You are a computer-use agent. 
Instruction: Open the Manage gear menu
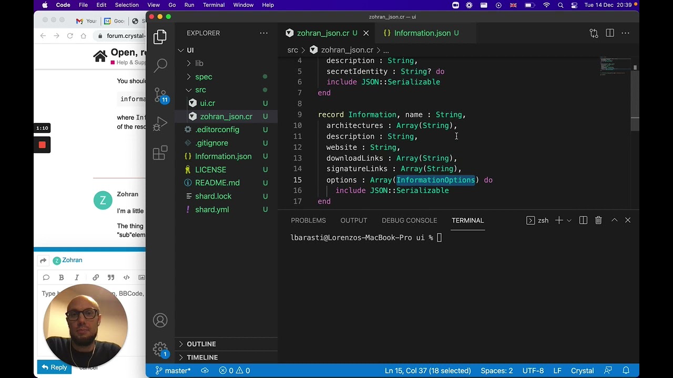click(x=160, y=349)
